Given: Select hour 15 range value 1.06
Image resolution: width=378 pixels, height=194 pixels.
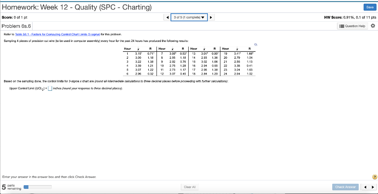Looking at the screenshot, I should [x=214, y=62].
